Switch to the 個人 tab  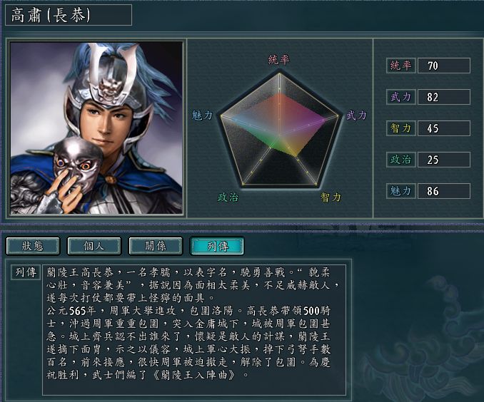click(x=94, y=246)
